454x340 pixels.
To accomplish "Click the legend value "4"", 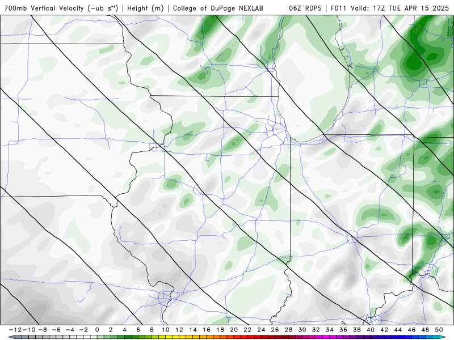I will point(124,330).
